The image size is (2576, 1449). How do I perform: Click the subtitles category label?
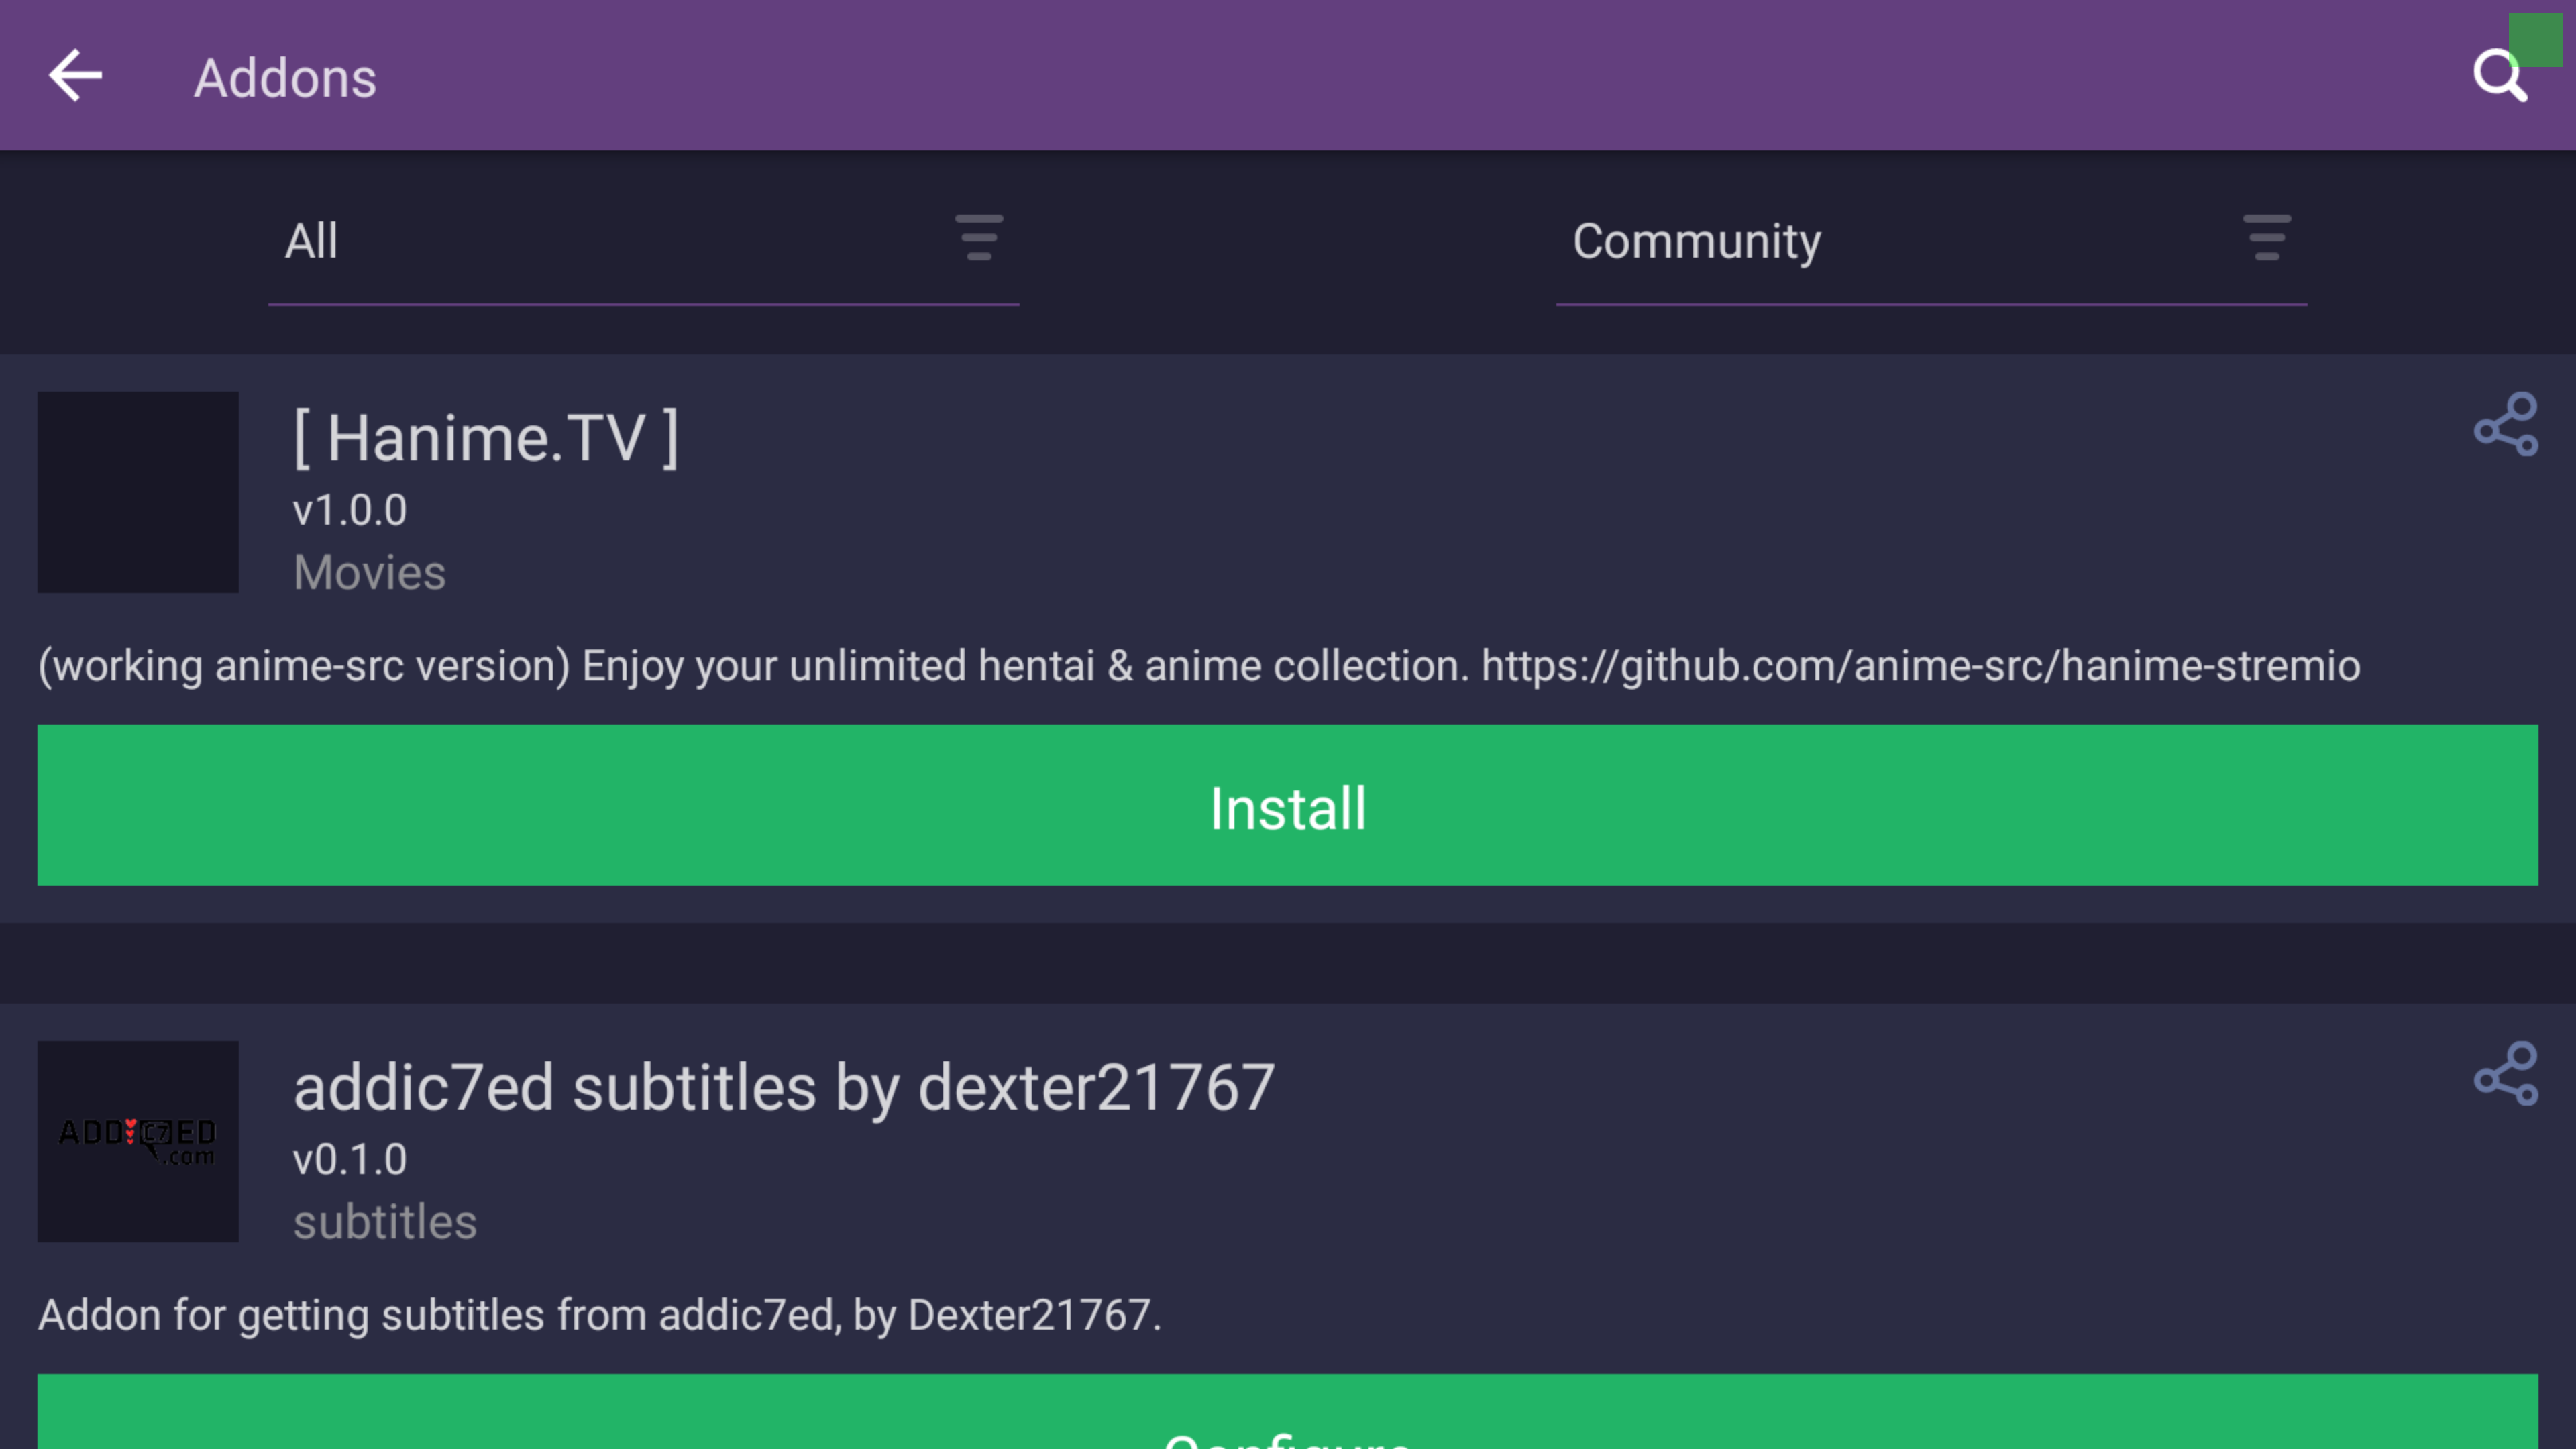(x=385, y=1222)
